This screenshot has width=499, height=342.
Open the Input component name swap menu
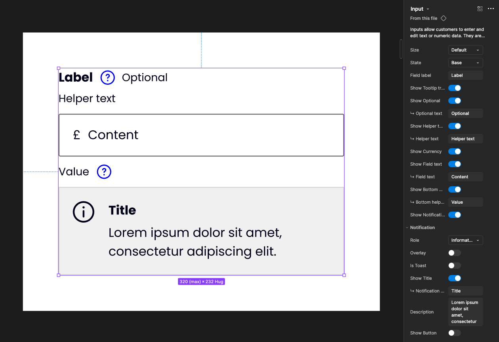(x=420, y=9)
